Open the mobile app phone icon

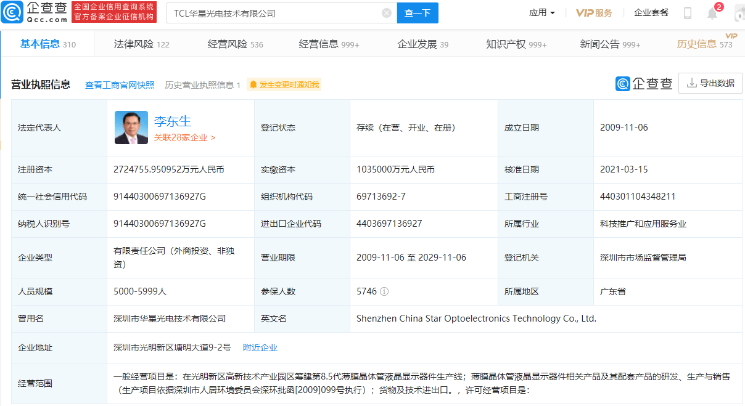pos(688,13)
